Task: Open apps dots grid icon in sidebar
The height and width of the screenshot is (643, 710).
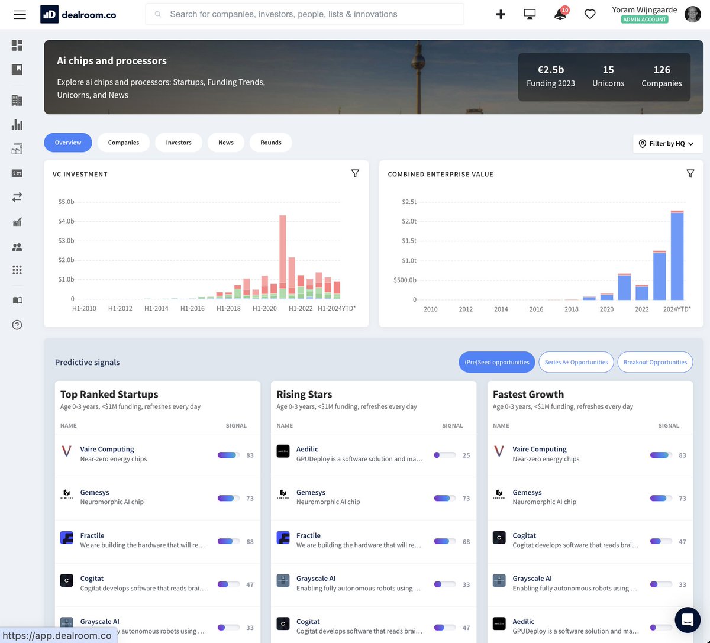Action: [x=17, y=270]
